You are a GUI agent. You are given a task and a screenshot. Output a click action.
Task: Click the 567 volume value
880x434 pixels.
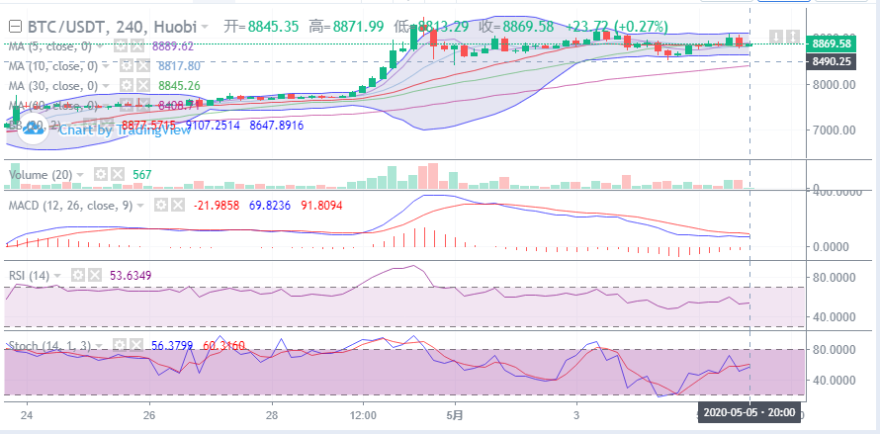click(142, 175)
